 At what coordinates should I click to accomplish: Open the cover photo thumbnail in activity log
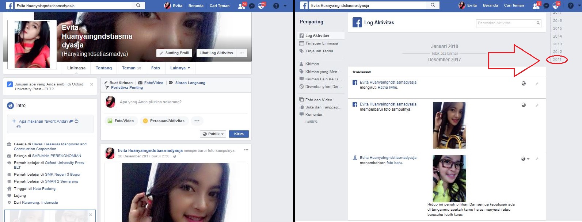click(449, 125)
